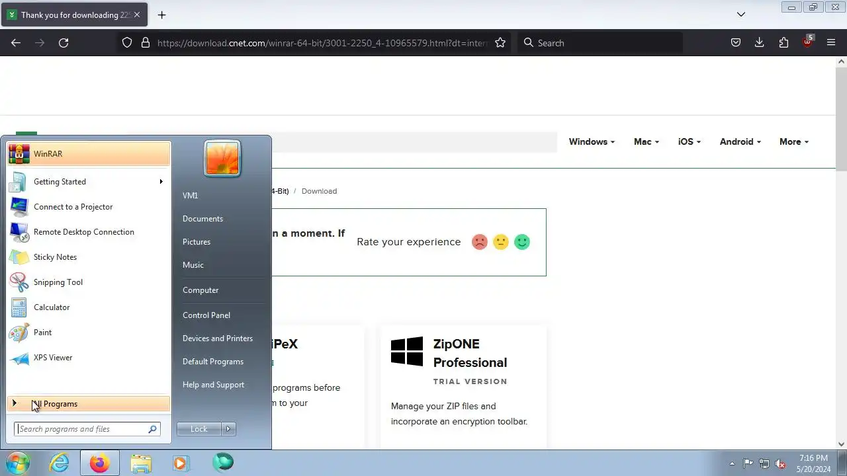Show hidden tray icons arrow

click(732, 463)
